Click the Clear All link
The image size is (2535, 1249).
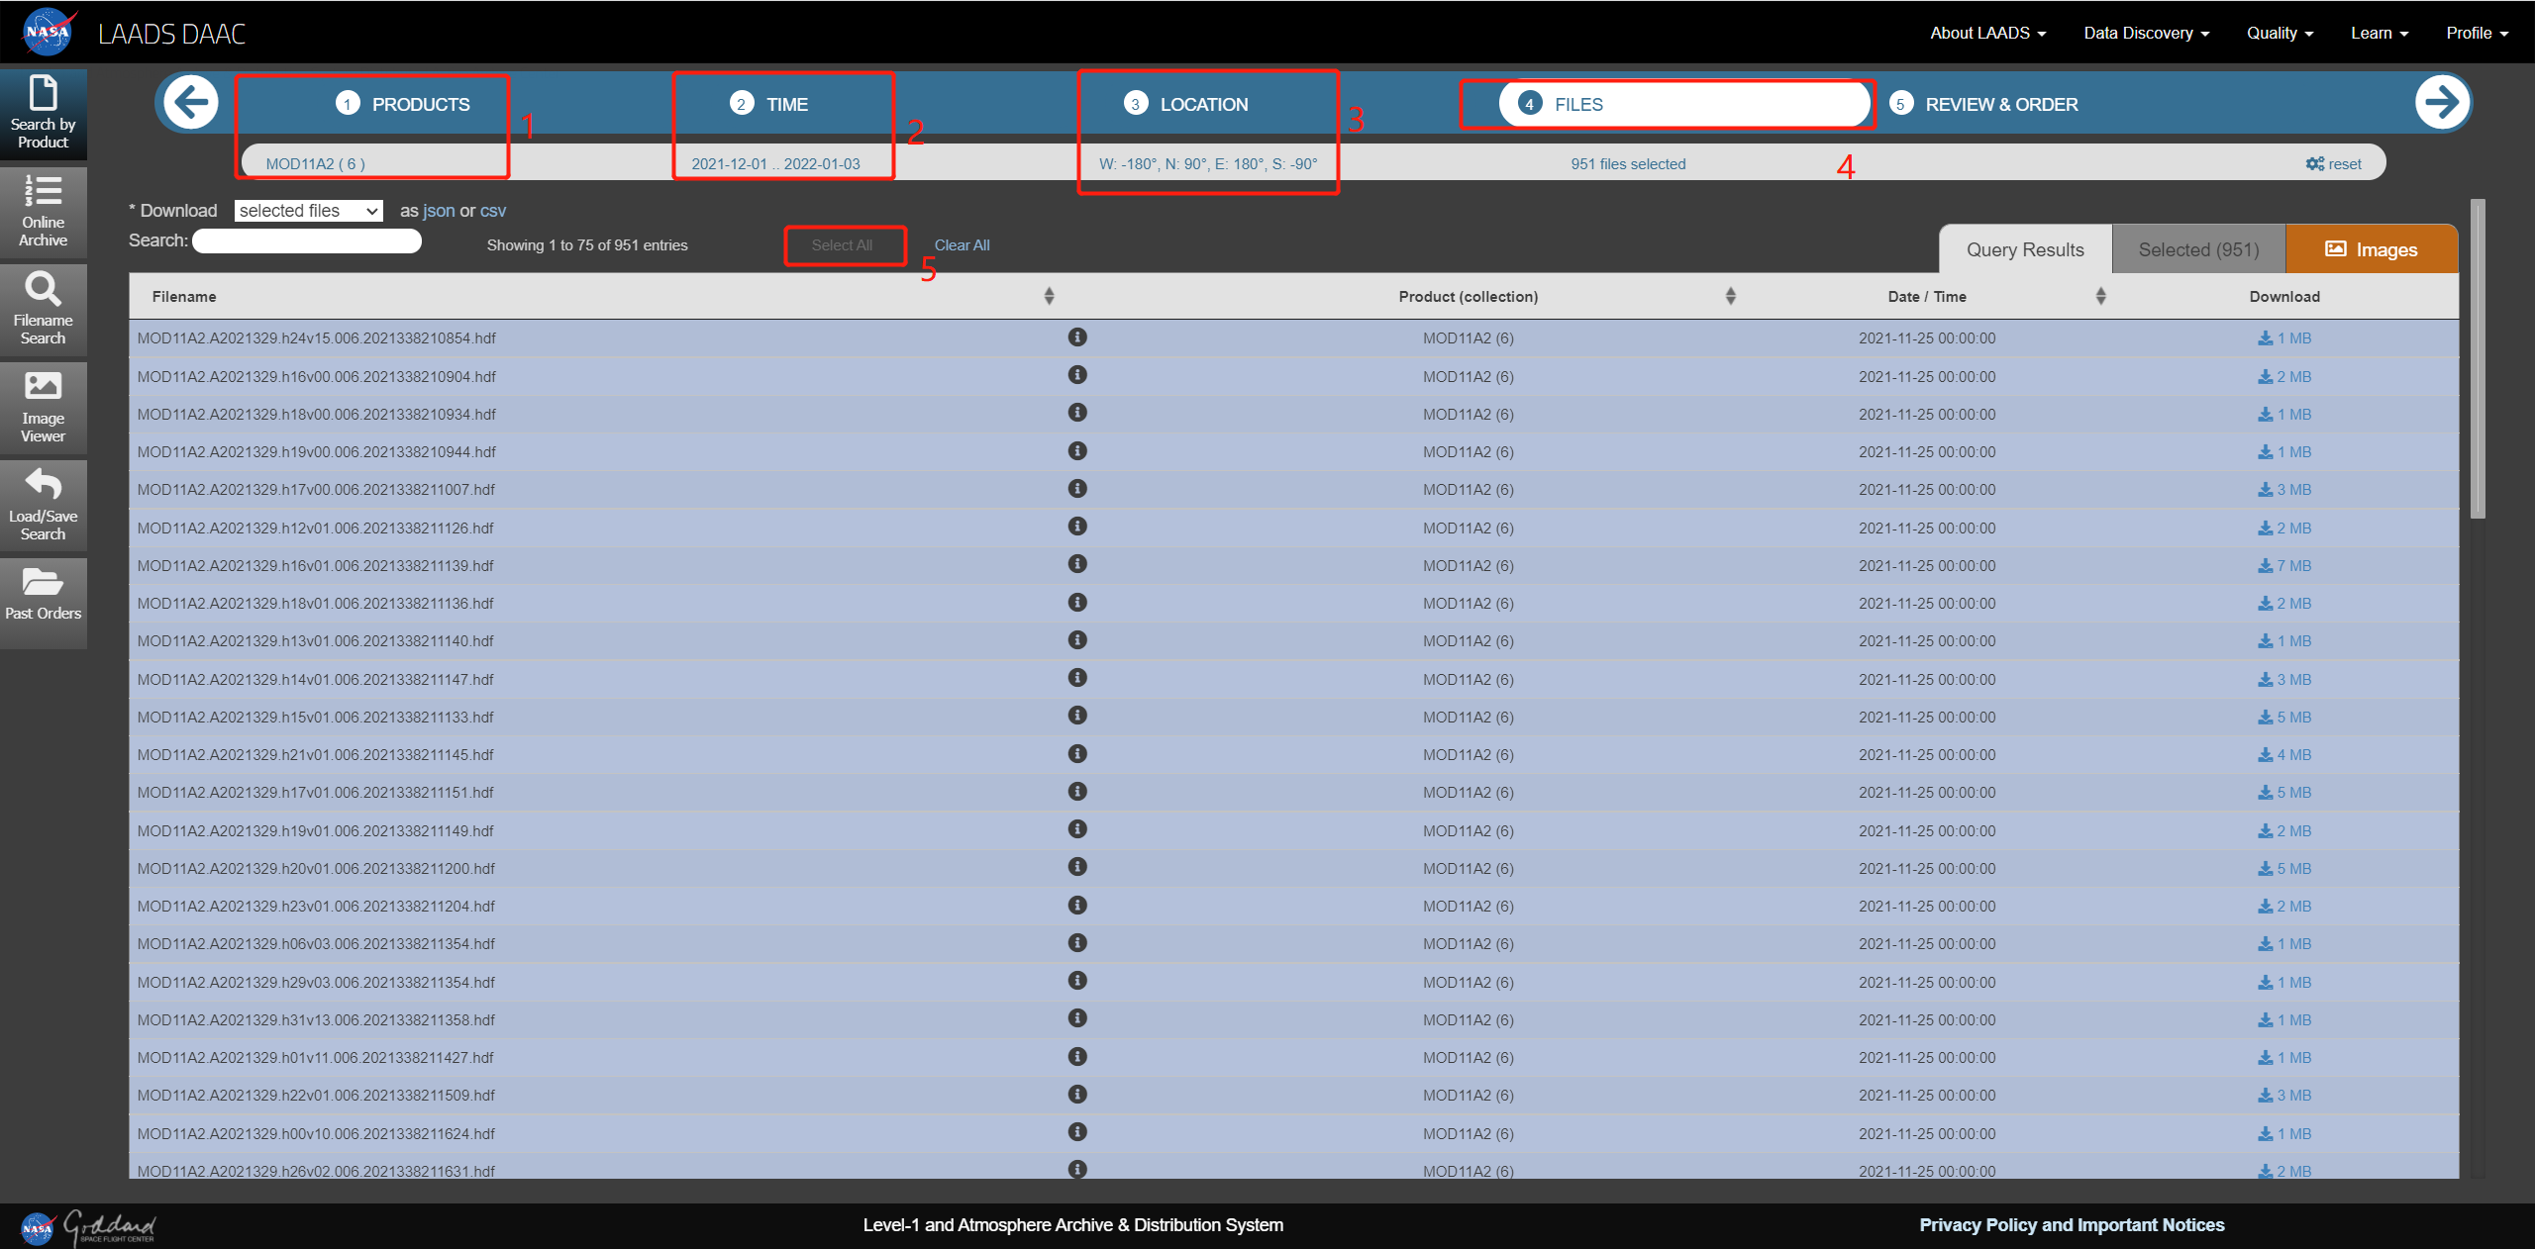[962, 245]
